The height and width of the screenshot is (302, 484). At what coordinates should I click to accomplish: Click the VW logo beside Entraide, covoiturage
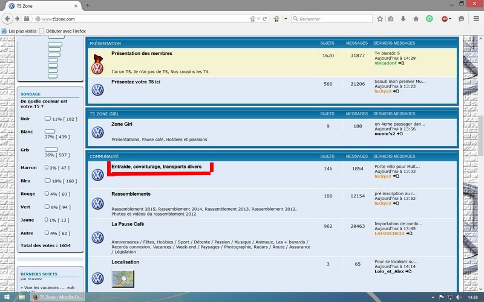coord(97,175)
